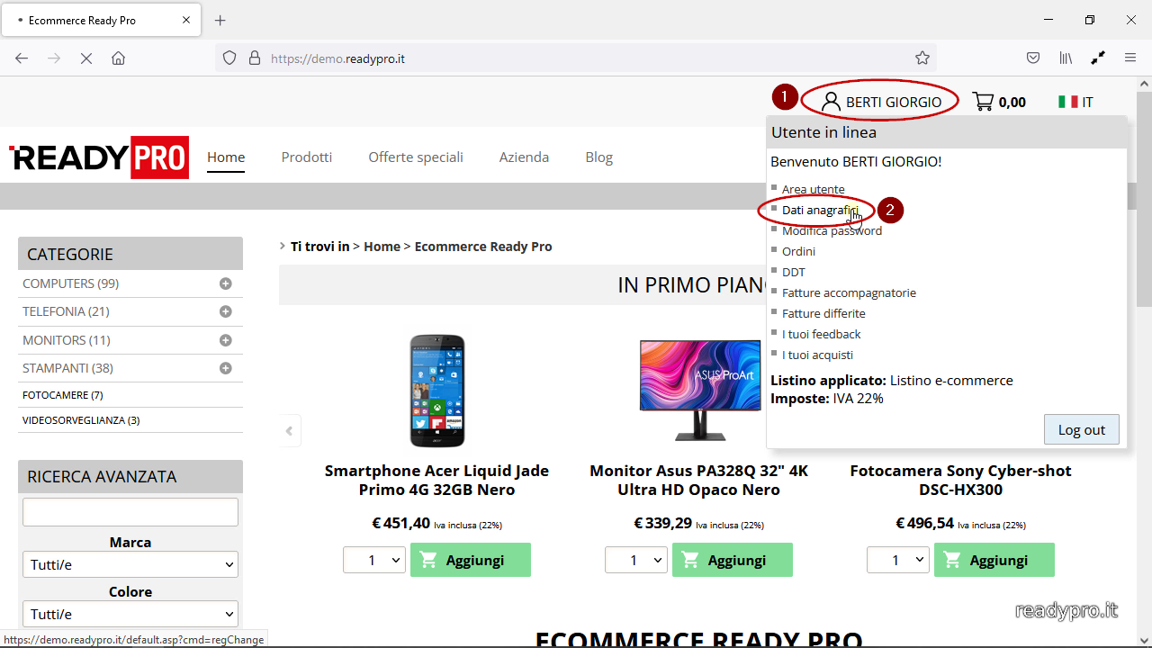Go back with browser back arrow
The image size is (1152, 648).
[x=22, y=58]
